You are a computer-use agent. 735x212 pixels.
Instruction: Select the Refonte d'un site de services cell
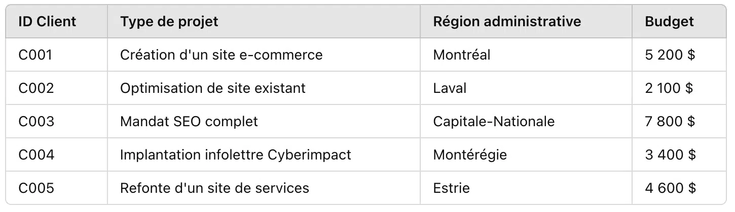[x=264, y=188]
